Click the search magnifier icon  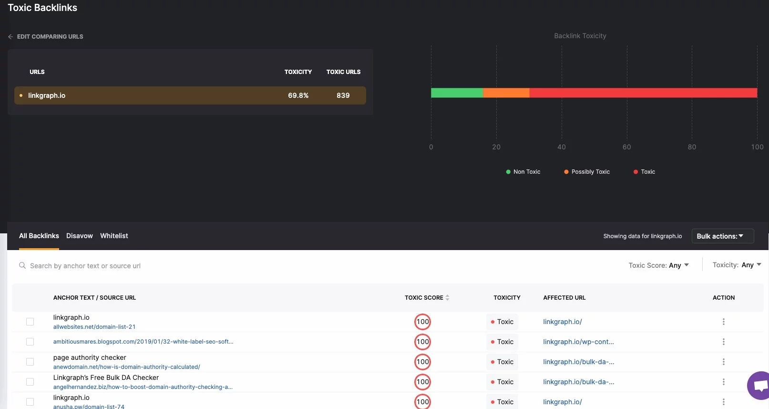(22, 265)
